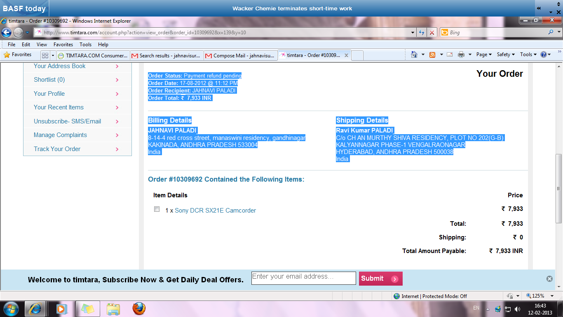The height and width of the screenshot is (317, 563).
Task: Open Your Address Book link
Action: 60,66
